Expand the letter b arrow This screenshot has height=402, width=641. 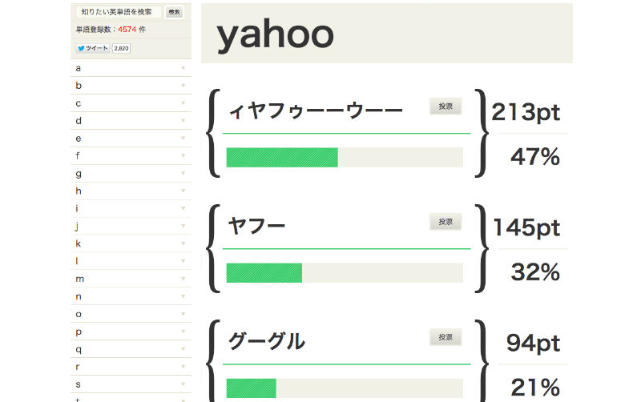click(x=183, y=86)
